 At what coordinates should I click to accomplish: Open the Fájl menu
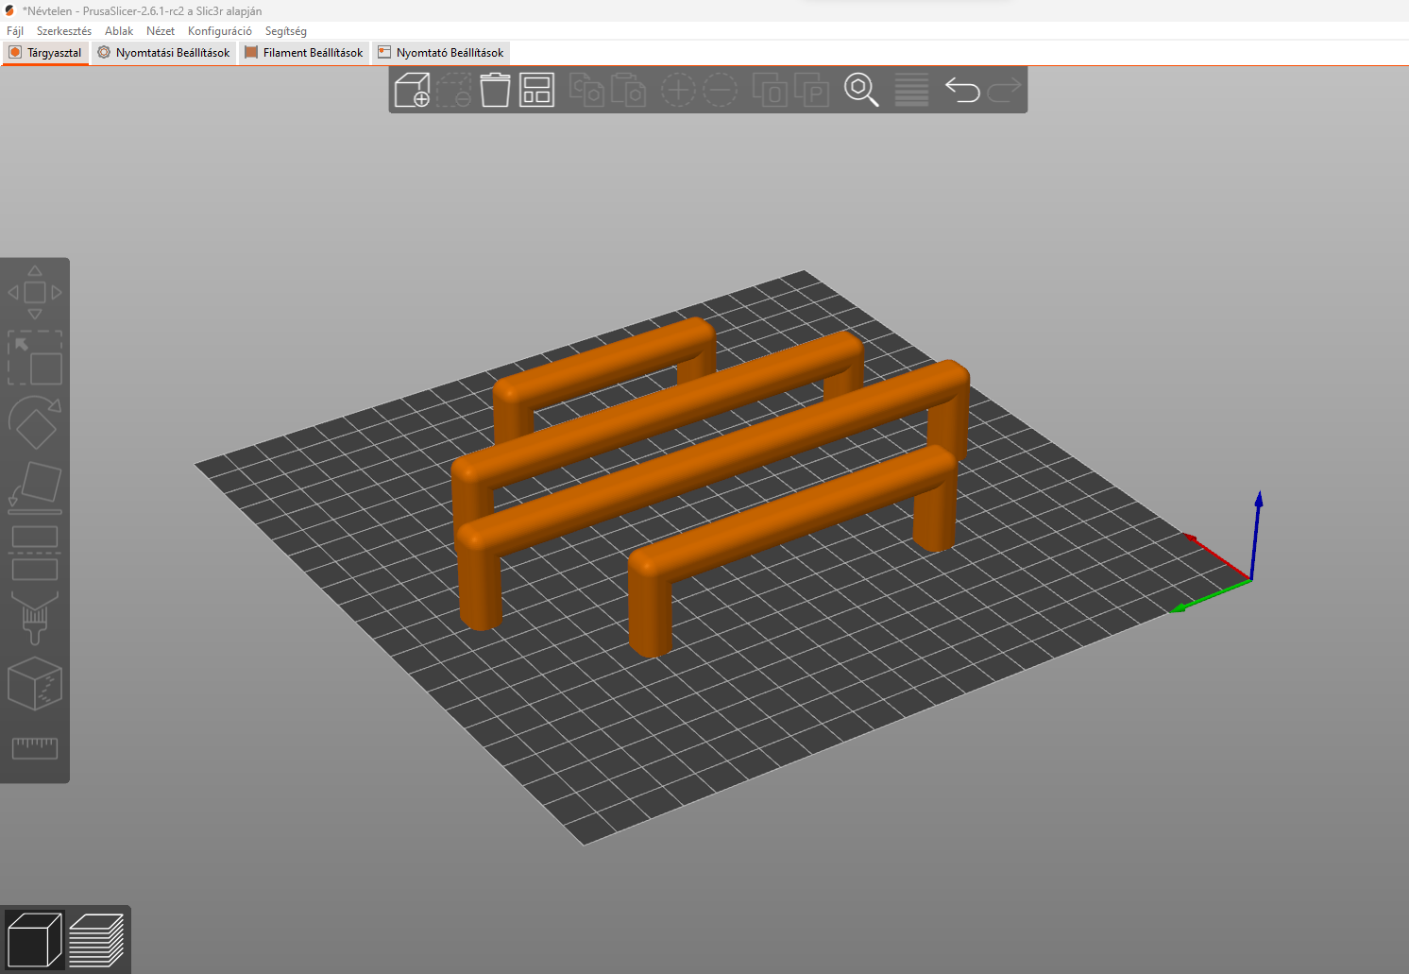pyautogui.click(x=15, y=31)
